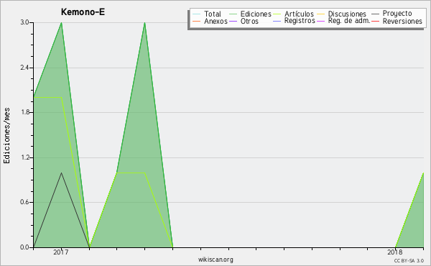The height and width of the screenshot is (266, 431).
Task: Click the 2017 x-axis label
Action: [x=61, y=252]
